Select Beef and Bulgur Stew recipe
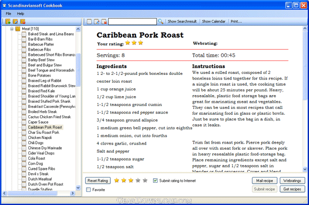This screenshot has height=205, width=309. 45,65
